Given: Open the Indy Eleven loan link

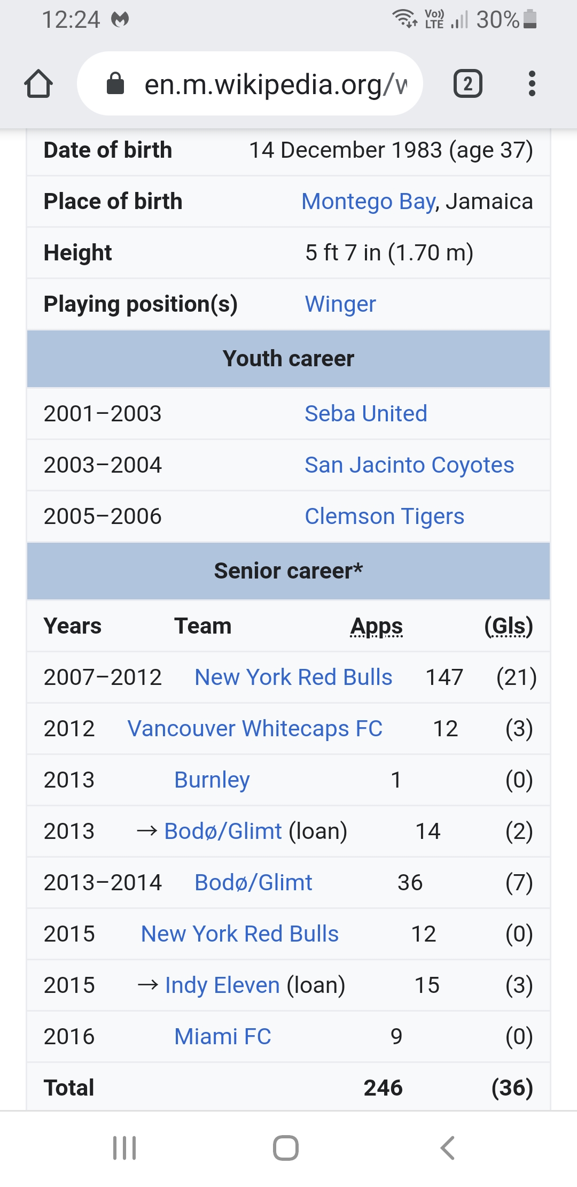Looking at the screenshot, I should point(222,985).
